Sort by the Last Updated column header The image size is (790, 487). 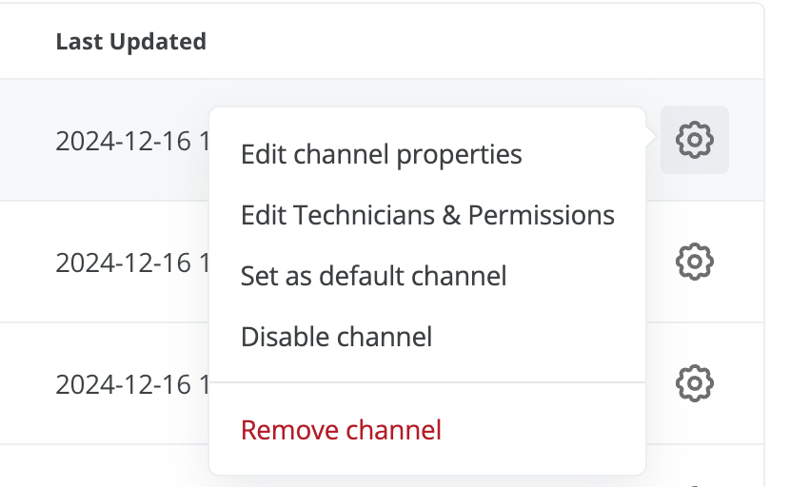[x=131, y=41]
